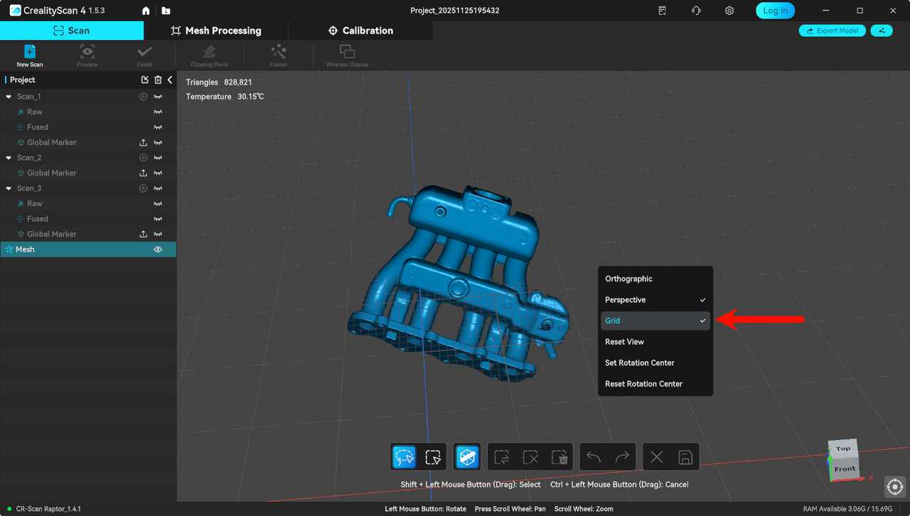Click the Save icon next to the X

[684, 456]
